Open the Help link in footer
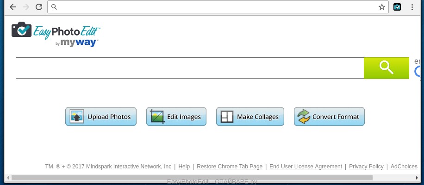The height and width of the screenshot is (185, 424). (x=184, y=167)
